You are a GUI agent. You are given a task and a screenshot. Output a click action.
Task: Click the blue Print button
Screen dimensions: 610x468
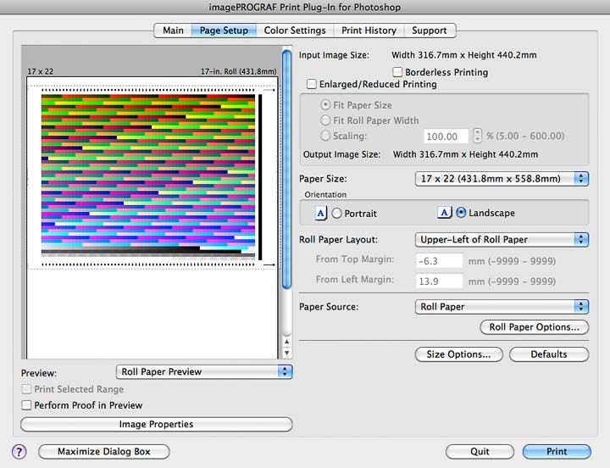coord(557,452)
